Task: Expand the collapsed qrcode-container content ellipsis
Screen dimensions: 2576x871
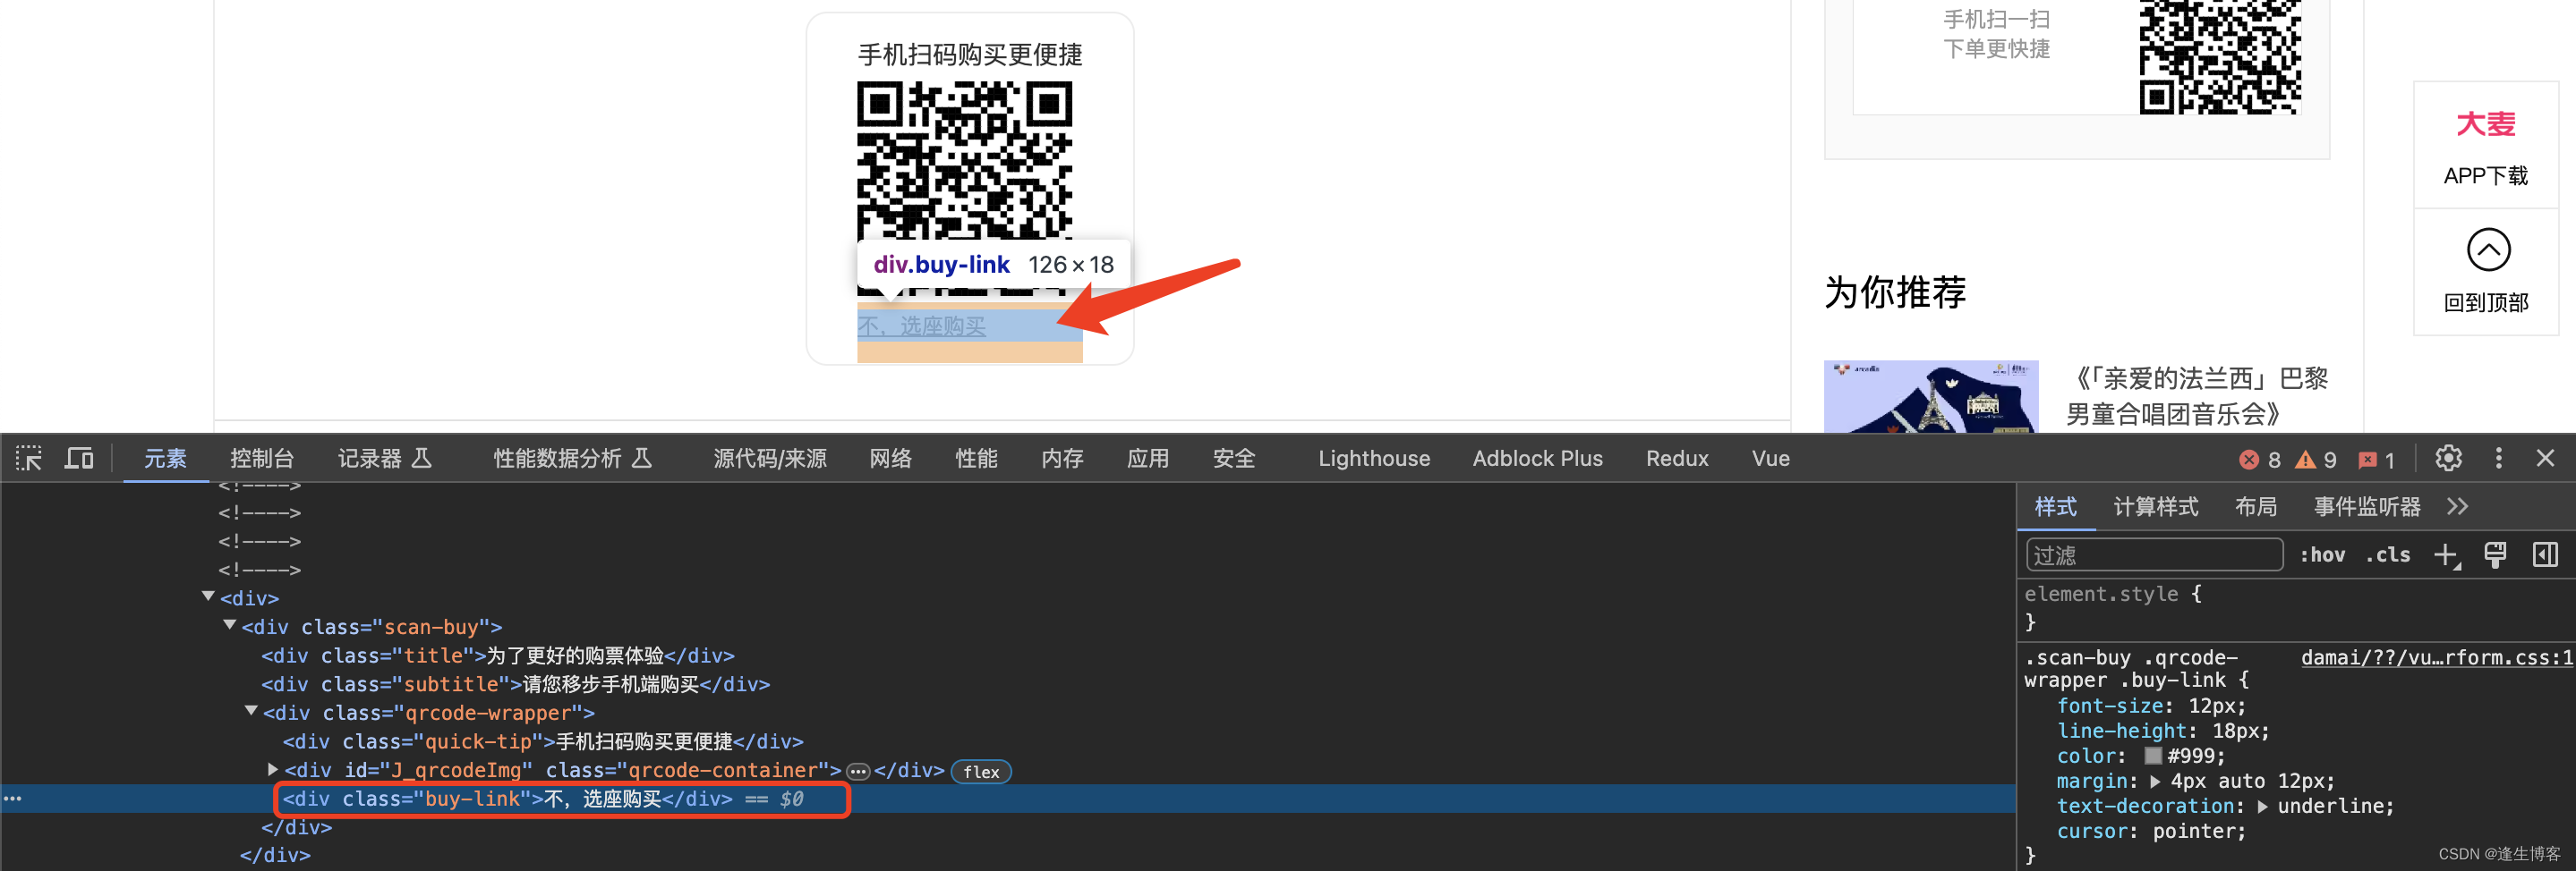Action: (x=858, y=771)
